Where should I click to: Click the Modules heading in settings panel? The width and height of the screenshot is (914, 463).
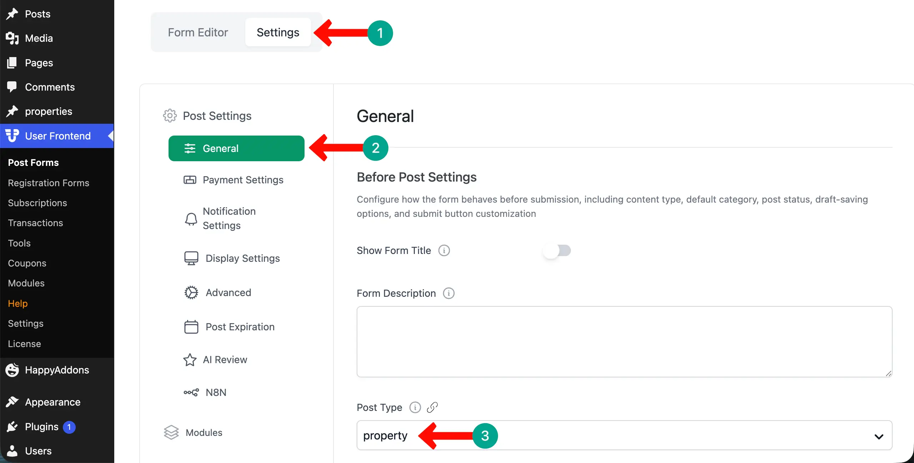(x=204, y=432)
